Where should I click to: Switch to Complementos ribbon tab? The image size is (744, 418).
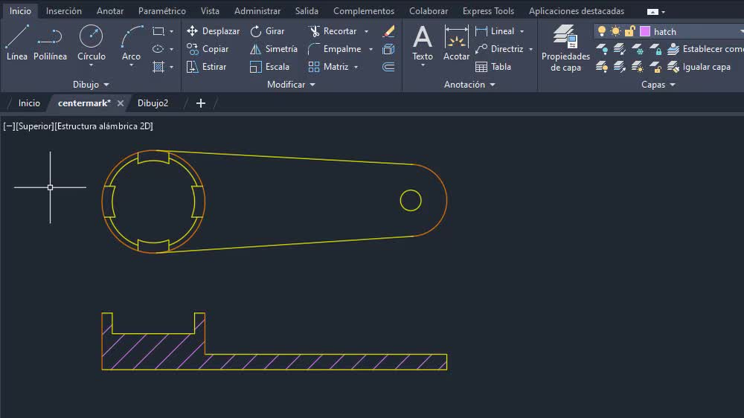click(364, 11)
